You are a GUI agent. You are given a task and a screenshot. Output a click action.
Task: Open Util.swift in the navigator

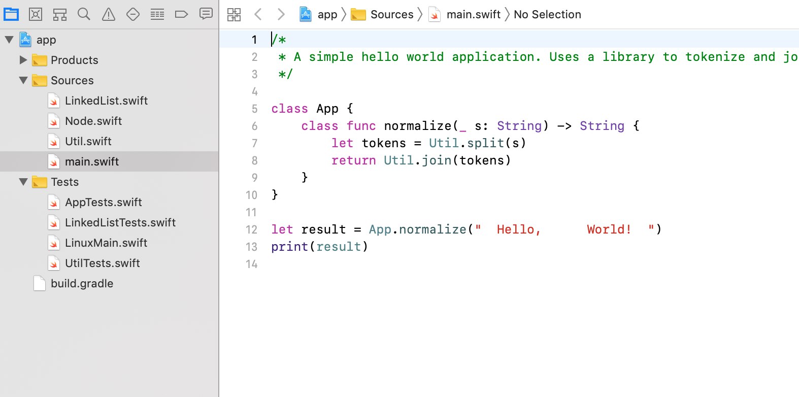(x=109, y=141)
